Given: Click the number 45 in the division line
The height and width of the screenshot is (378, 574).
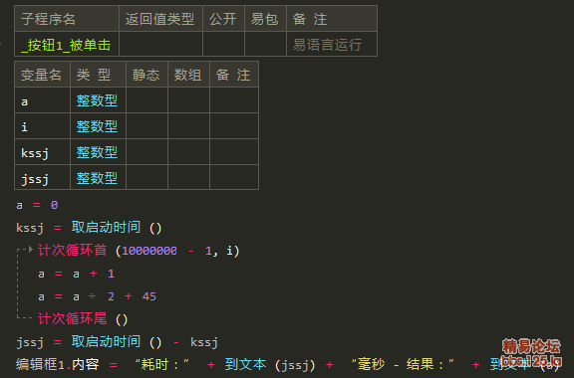Looking at the screenshot, I should [149, 296].
